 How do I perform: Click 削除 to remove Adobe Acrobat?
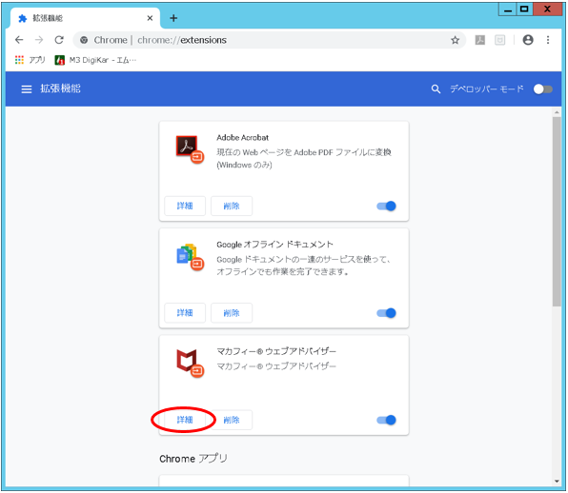click(232, 207)
